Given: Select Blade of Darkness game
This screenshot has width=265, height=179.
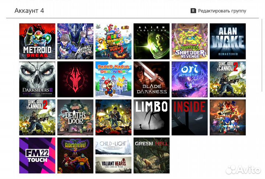Looking at the screenshot, I should [152, 79].
